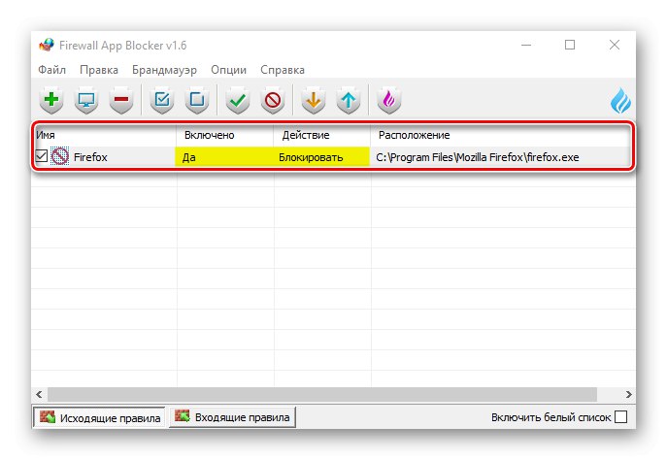Click the Enable rule checkbox toolbar icon
The width and height of the screenshot is (667, 460).
[x=162, y=100]
